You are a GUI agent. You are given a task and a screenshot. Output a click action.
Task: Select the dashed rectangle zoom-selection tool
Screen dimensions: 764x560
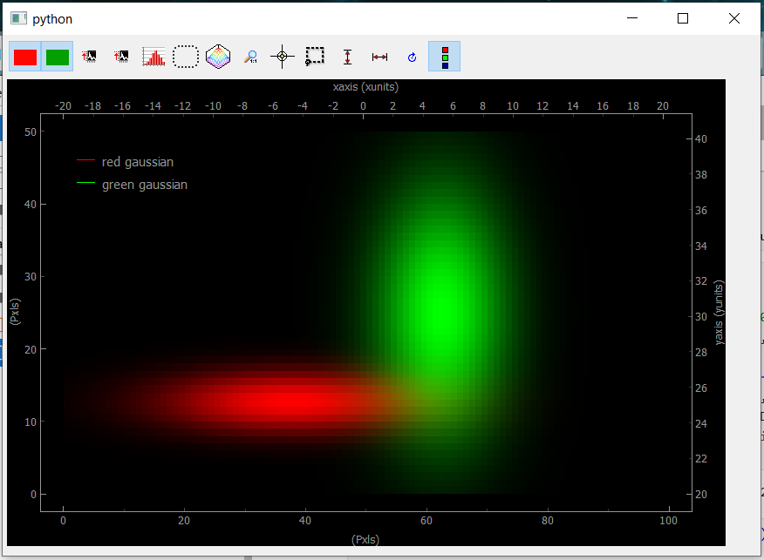point(315,57)
